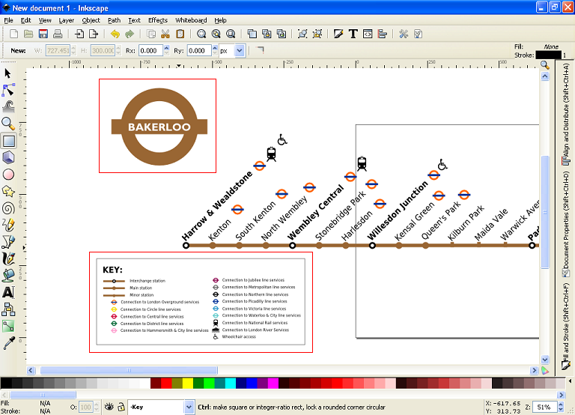Select the Ellipse tool
The width and height of the screenshot is (575, 415).
click(8, 175)
